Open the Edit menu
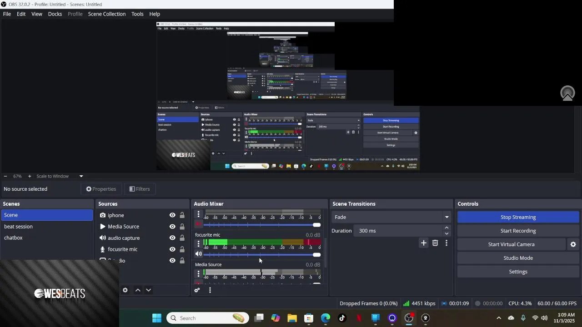The height and width of the screenshot is (327, 582). pyautogui.click(x=21, y=14)
